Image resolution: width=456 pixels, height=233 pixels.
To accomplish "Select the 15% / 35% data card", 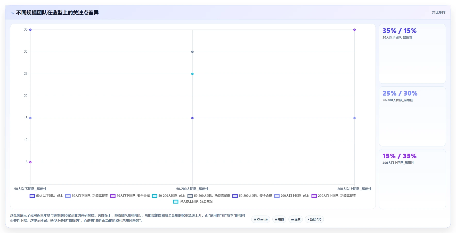I will coord(412,179).
